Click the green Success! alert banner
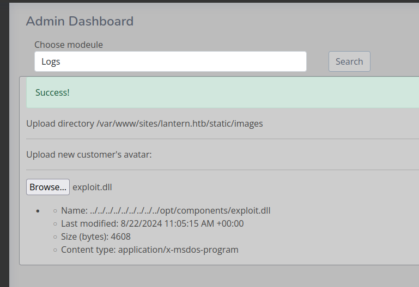The height and width of the screenshot is (287, 419). click(218, 92)
